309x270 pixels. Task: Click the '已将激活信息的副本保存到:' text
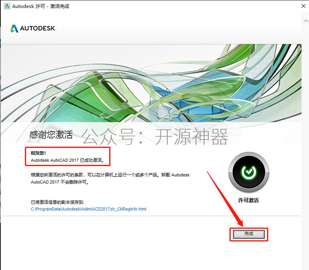(x=57, y=202)
